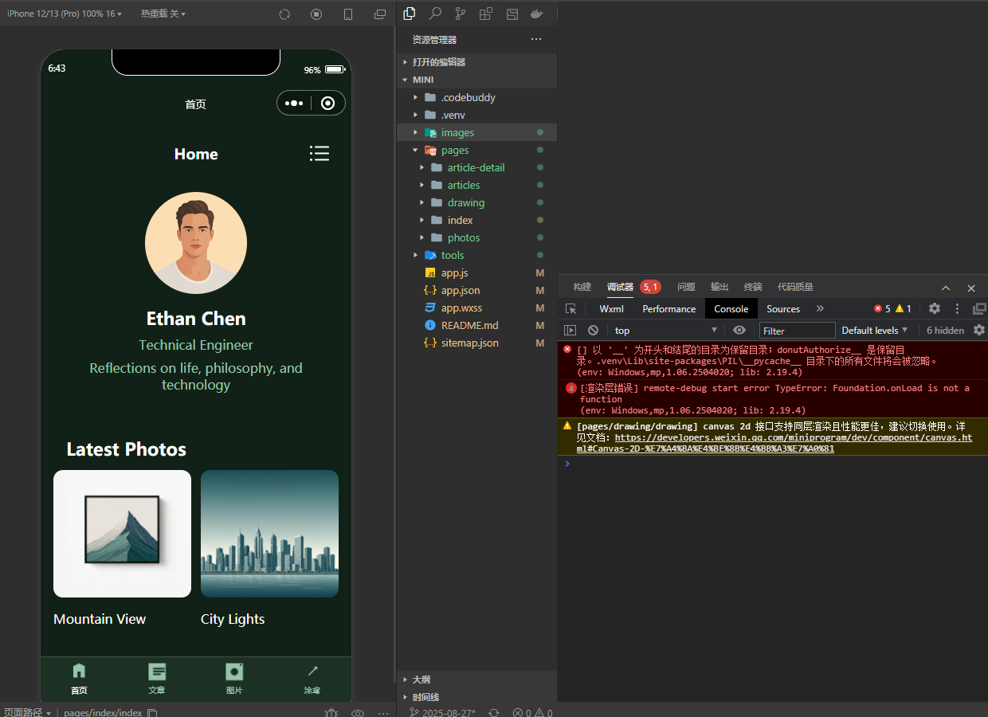Click the bug debug icon in simulator status bar
The image size is (988, 717).
[332, 712]
